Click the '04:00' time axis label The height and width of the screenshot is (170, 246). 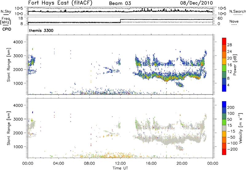[x=58, y=164]
